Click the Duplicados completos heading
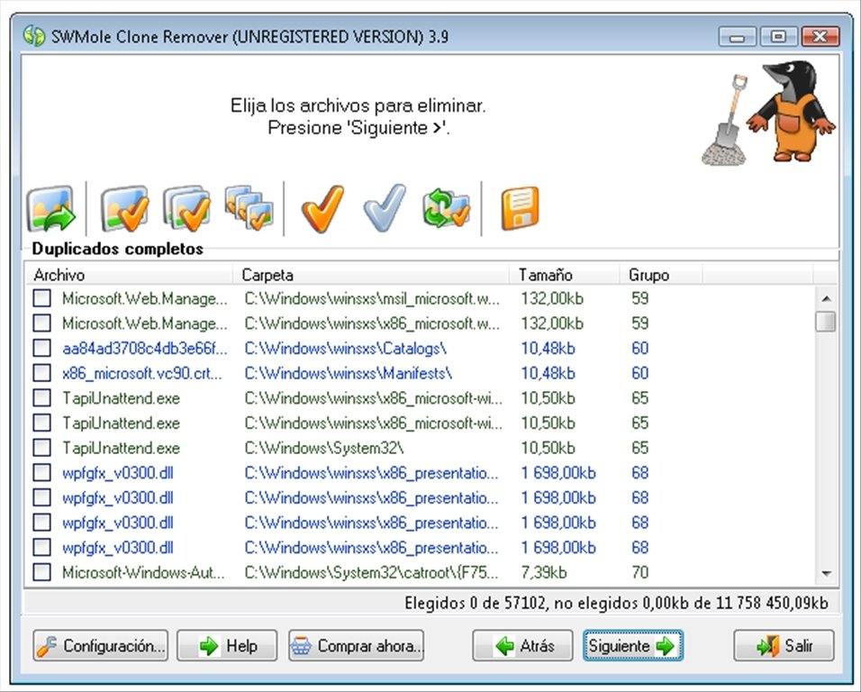The height and width of the screenshot is (692, 861). (117, 249)
